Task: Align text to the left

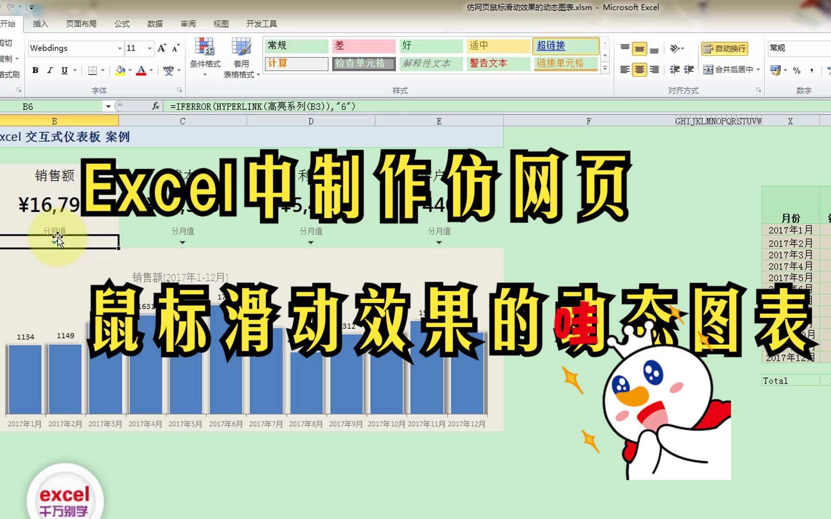Action: click(625, 70)
